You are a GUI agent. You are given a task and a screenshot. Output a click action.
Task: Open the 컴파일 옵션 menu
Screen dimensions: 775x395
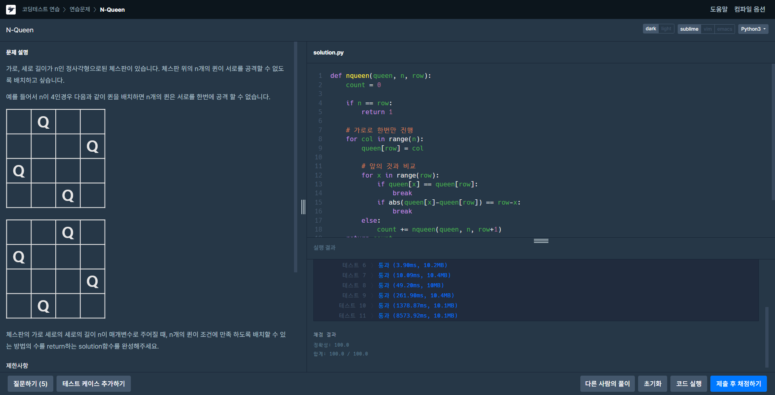(x=750, y=9)
